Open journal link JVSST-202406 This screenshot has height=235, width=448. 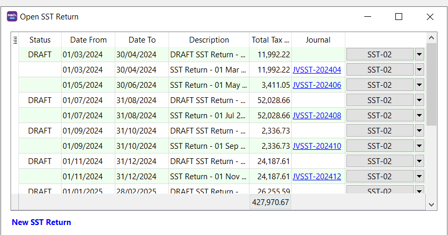click(x=316, y=85)
